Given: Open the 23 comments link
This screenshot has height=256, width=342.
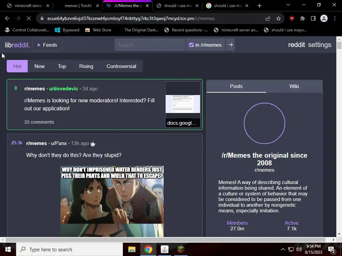Looking at the screenshot, I should (x=39, y=122).
